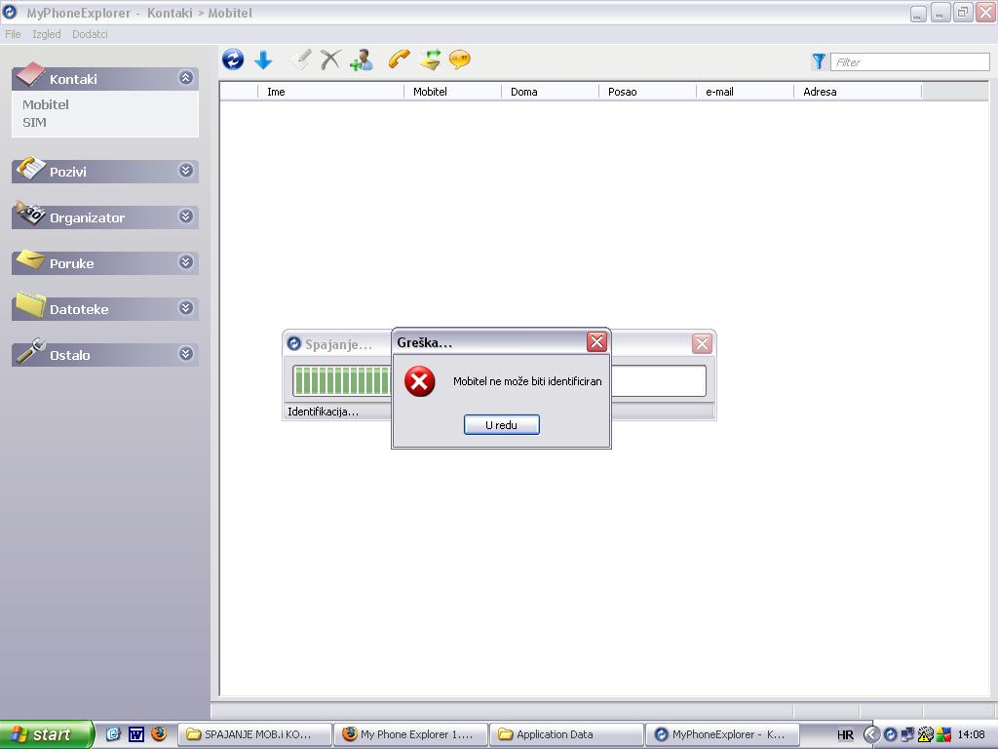Switch to My Phone Explorer Firefox taskbar item
Screen dimensions: 998x749
point(411,734)
